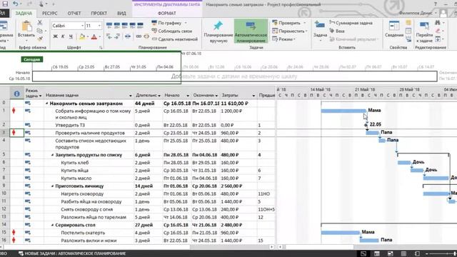Click the Link tasks chain icon
The image size is (457, 257).
[139, 36]
